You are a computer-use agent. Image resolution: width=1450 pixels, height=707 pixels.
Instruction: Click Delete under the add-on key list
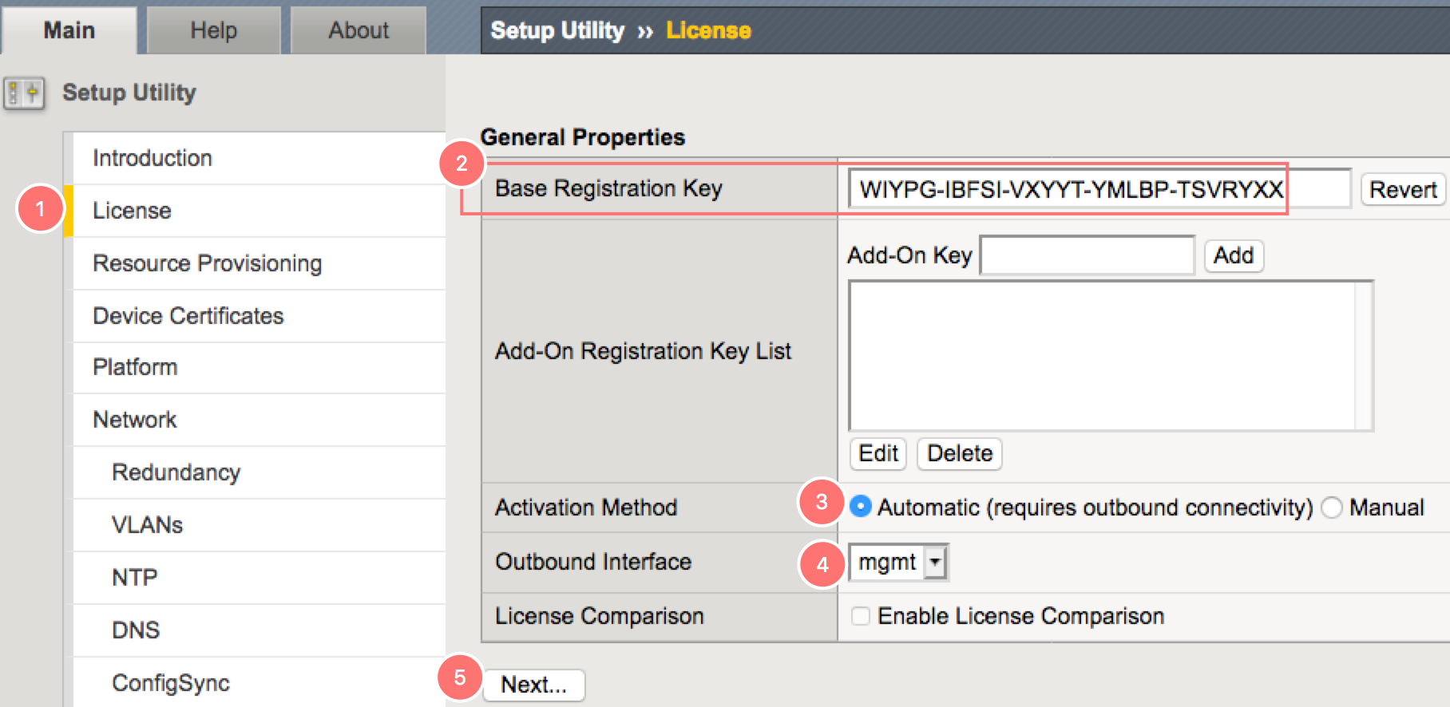(x=959, y=453)
